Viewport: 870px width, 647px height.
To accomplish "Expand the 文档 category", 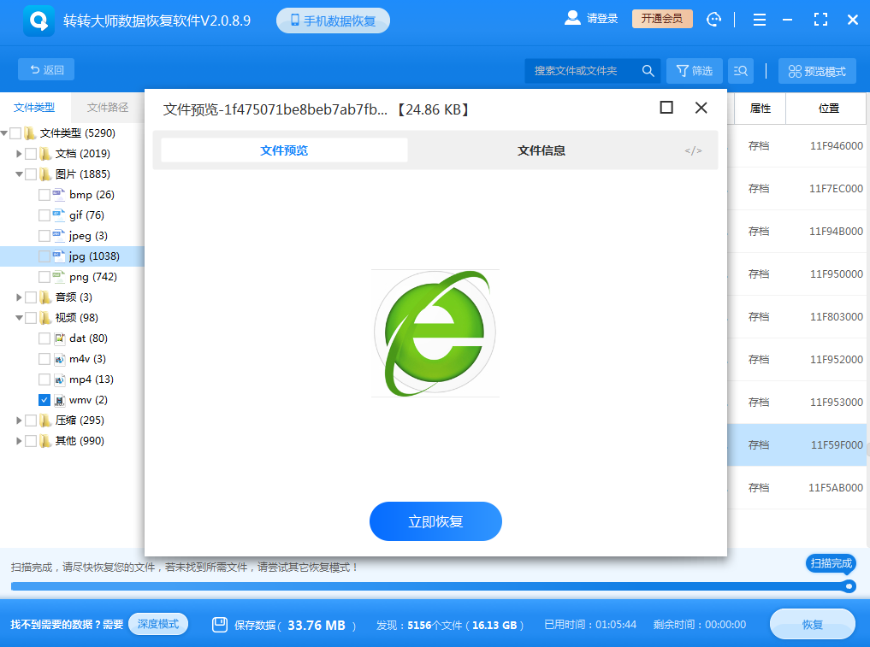I will pos(18,153).
